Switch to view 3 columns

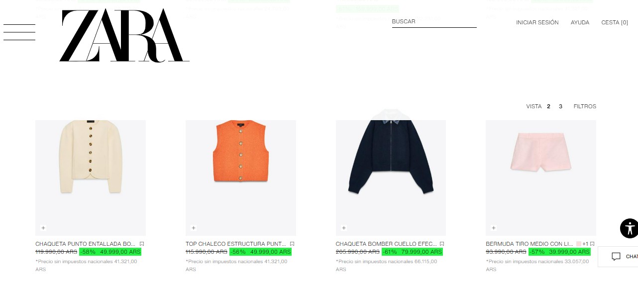[560, 106]
